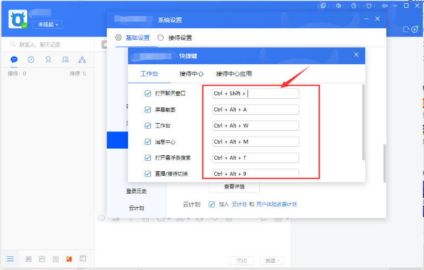Click the Qianniu avatar logo
424x270 pixels.
tap(18, 19)
